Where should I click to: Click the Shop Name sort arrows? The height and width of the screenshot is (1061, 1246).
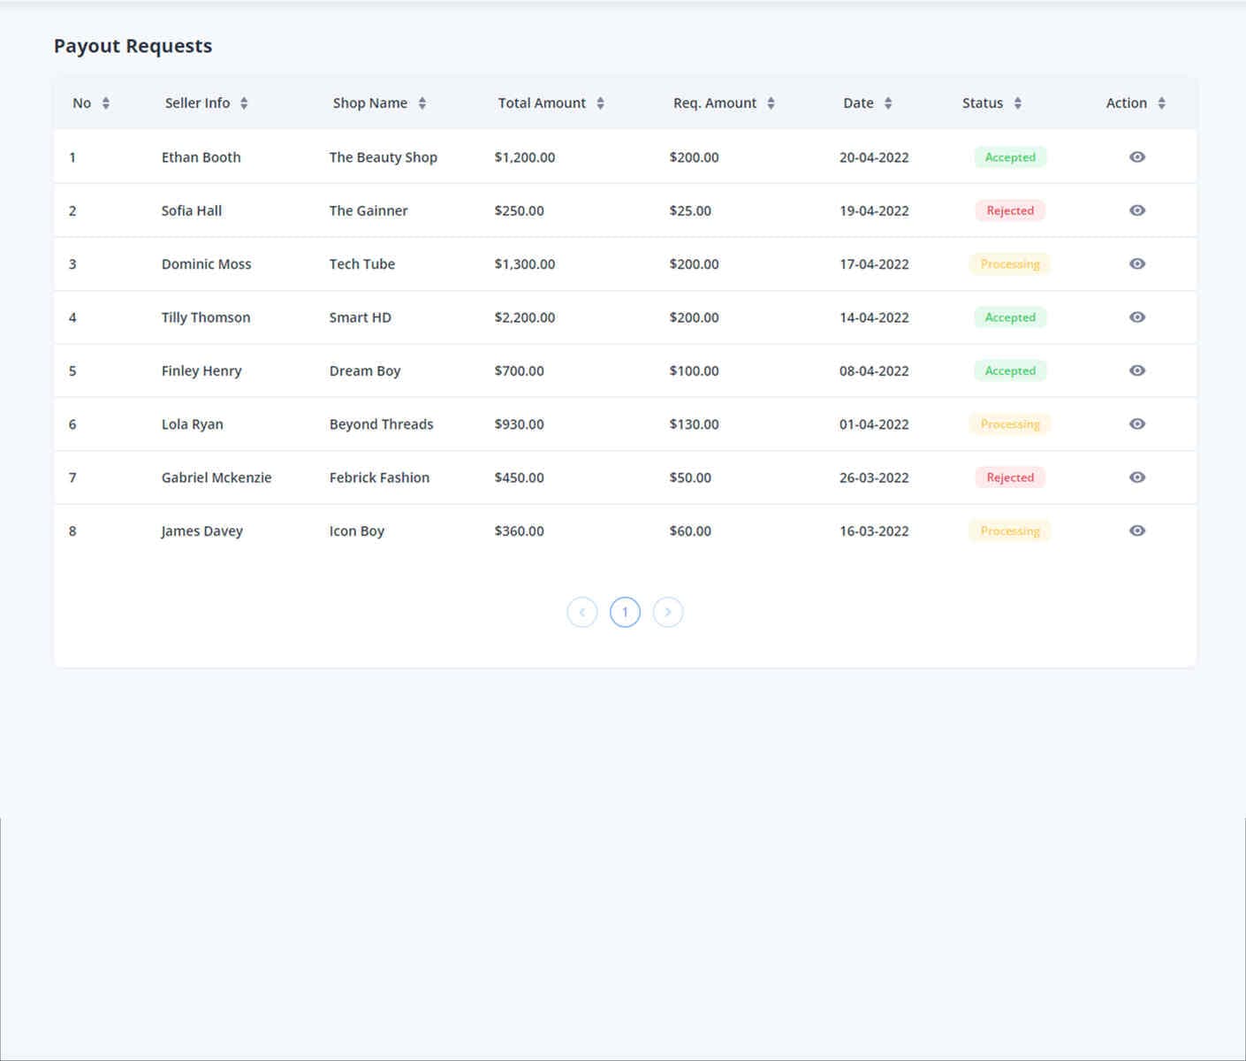[422, 103]
